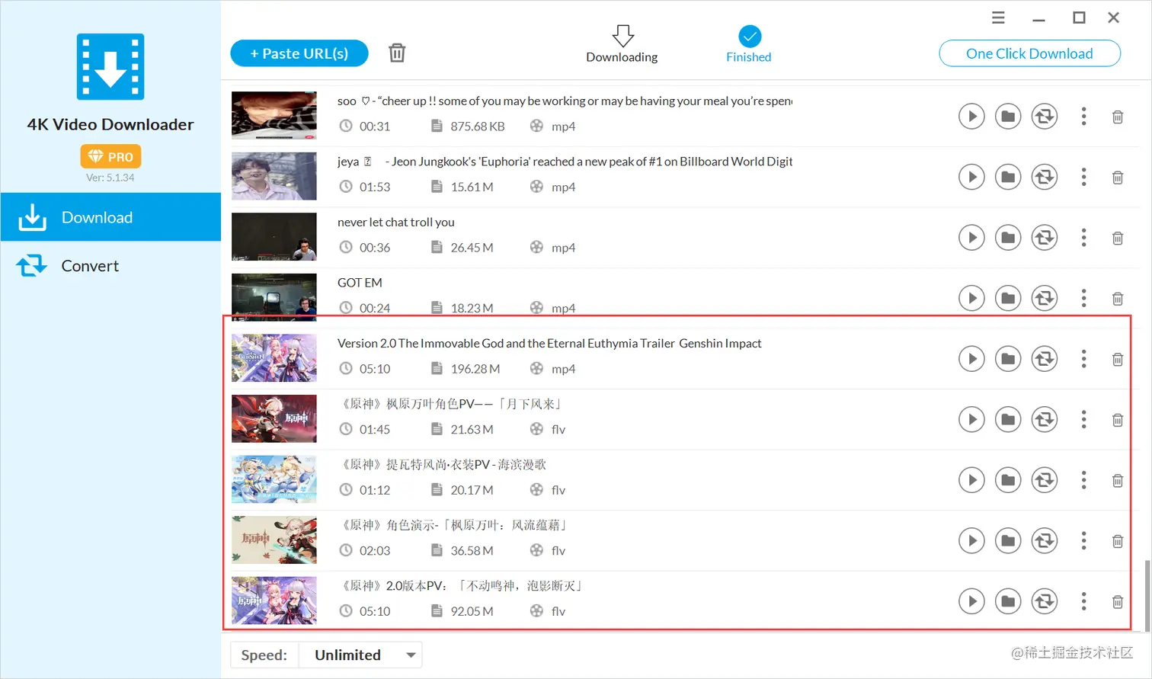Play the Jungkook Euphoria video

pyautogui.click(x=971, y=177)
